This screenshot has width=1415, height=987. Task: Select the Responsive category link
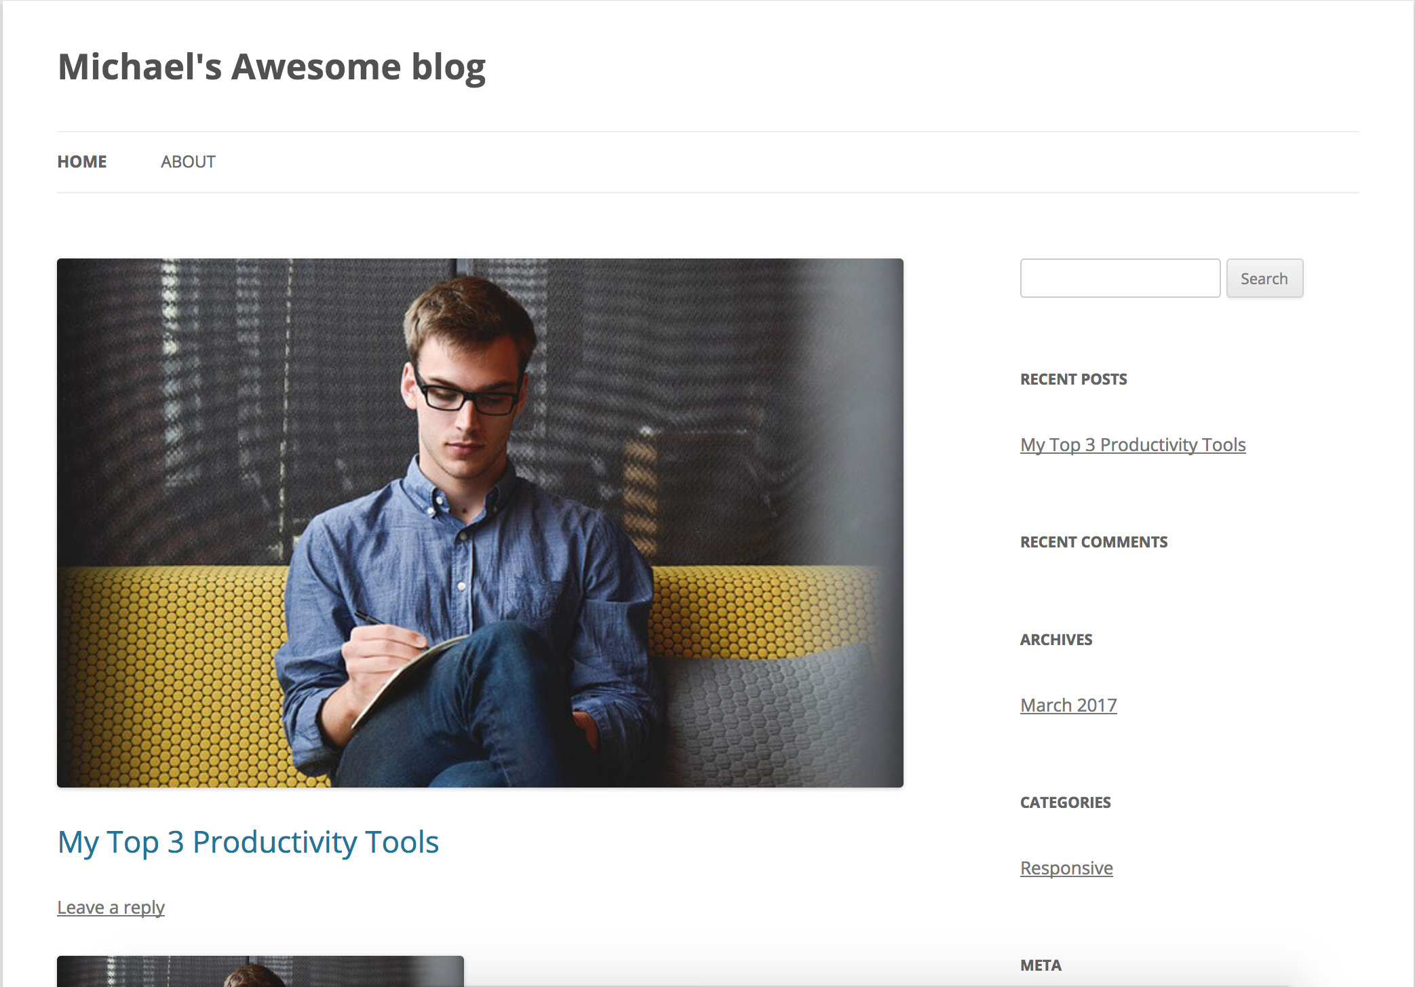1066,868
